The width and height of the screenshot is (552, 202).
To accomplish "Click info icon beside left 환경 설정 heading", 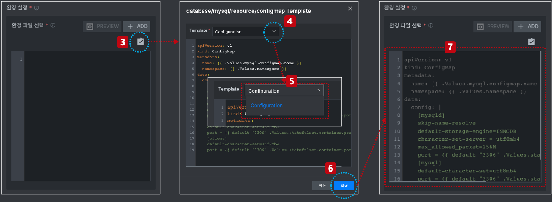I will pos(37,8).
